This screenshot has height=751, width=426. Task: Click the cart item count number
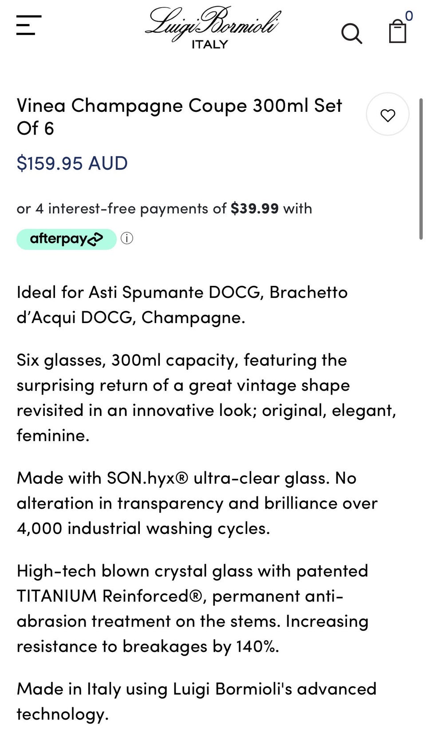pyautogui.click(x=409, y=16)
